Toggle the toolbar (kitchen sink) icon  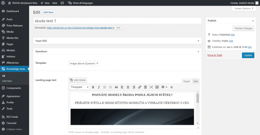(157, 87)
